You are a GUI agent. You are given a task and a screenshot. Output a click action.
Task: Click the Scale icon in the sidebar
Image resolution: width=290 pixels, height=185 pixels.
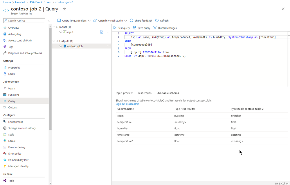point(5,135)
